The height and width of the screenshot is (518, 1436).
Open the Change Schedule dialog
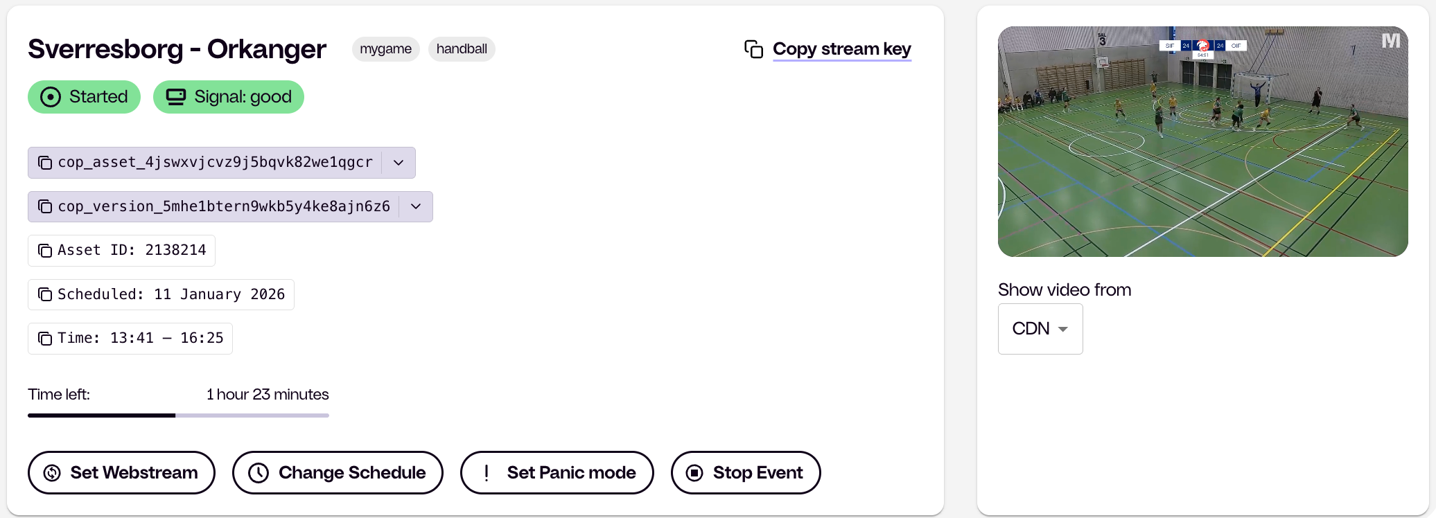[338, 473]
